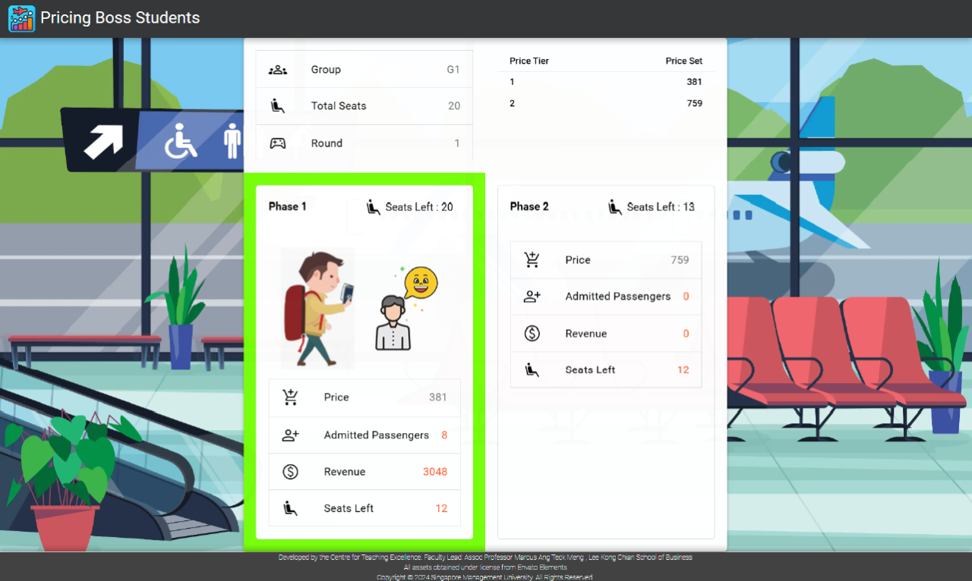The height and width of the screenshot is (581, 972).
Task: Click the seat icon in Phase 2 header
Action: coord(615,207)
